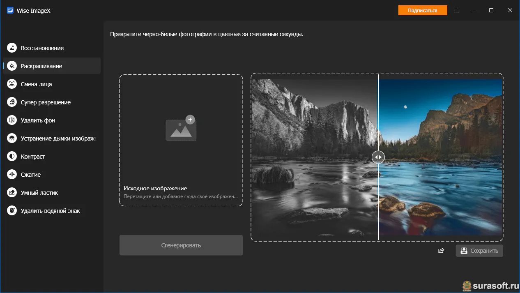Screen dimensions: 520x293
Task: Click the before/after comparison slider handle
Action: tap(378, 157)
